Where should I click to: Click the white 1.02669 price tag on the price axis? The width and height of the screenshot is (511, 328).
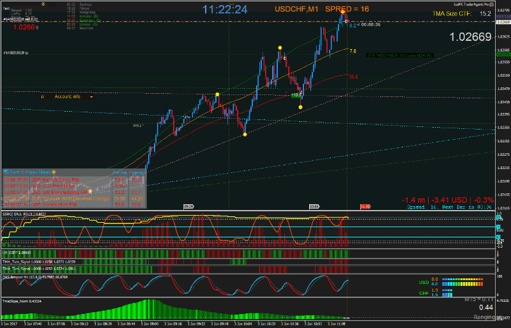click(503, 22)
